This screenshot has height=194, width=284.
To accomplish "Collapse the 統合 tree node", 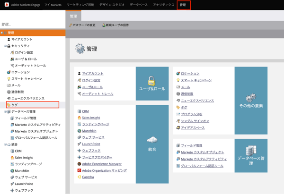I will (x=5, y=144).
